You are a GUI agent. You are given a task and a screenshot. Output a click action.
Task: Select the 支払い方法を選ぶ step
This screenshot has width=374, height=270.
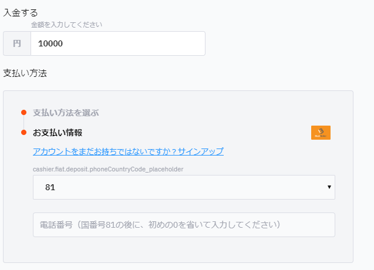coord(66,113)
